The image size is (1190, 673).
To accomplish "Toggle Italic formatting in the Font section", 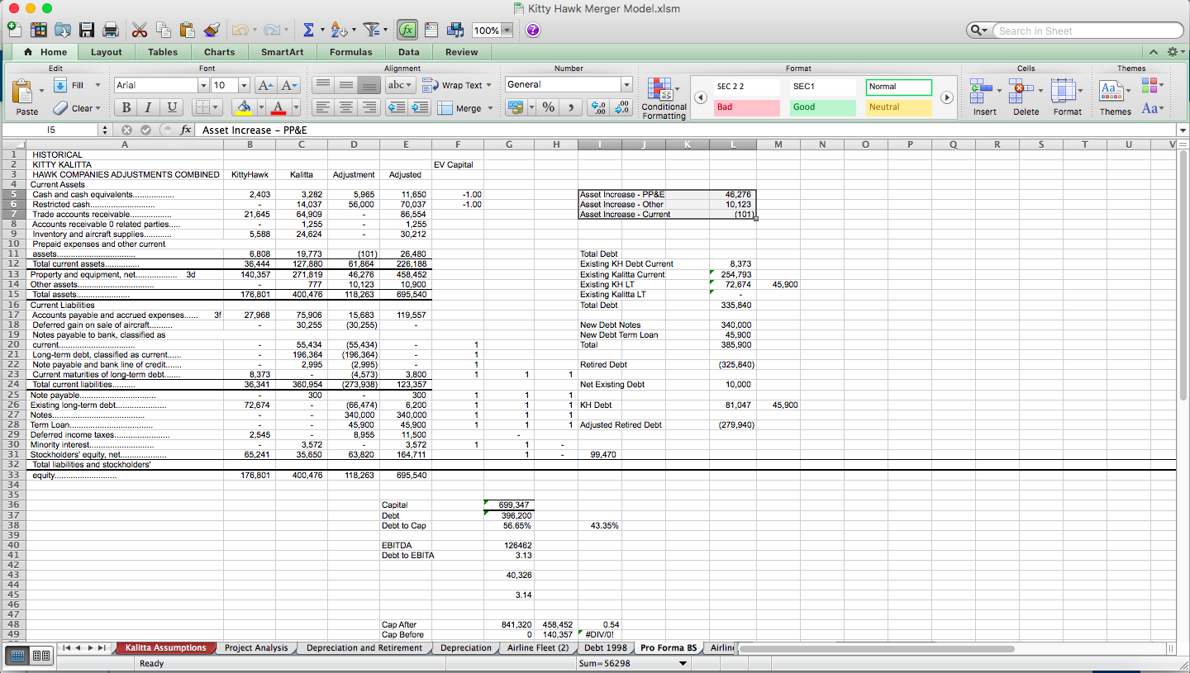I will coord(147,108).
